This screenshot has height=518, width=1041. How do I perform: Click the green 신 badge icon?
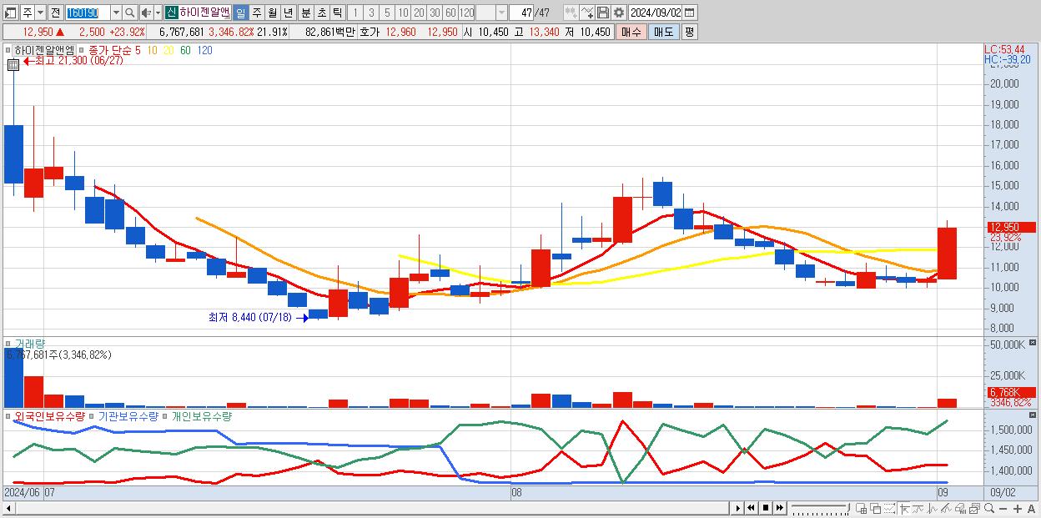click(171, 13)
